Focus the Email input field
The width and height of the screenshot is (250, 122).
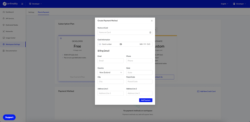111,61
